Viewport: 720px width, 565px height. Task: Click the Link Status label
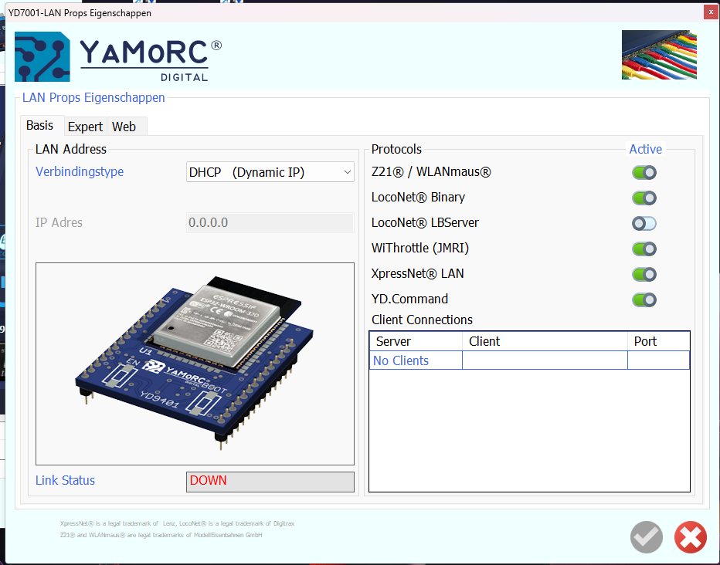point(65,480)
